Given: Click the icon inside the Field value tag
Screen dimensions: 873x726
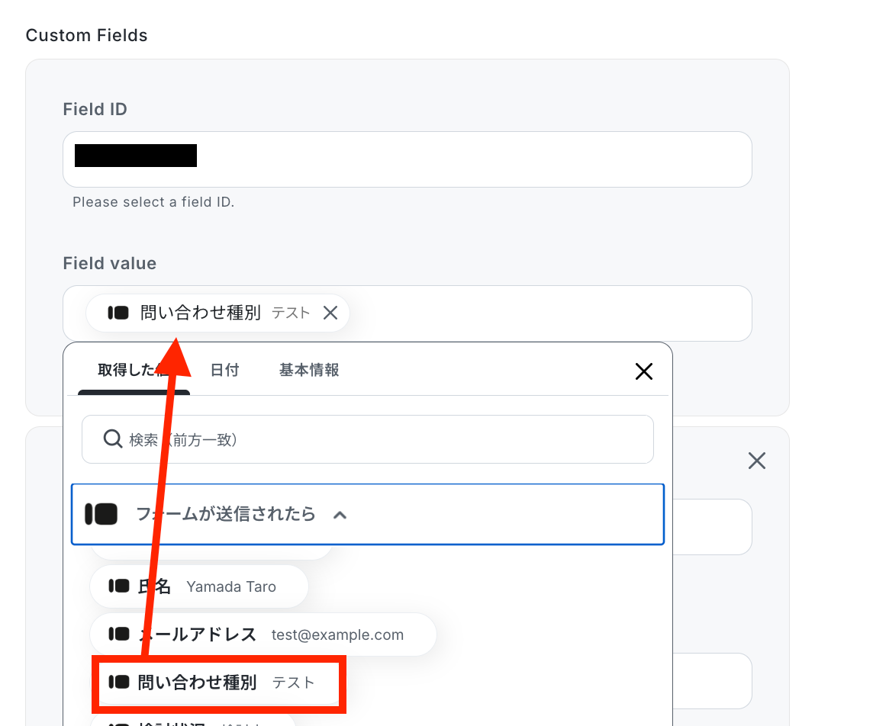Looking at the screenshot, I should pos(118,313).
